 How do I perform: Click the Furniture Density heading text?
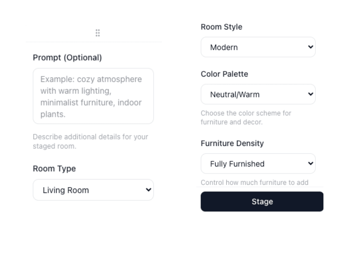coord(232,143)
